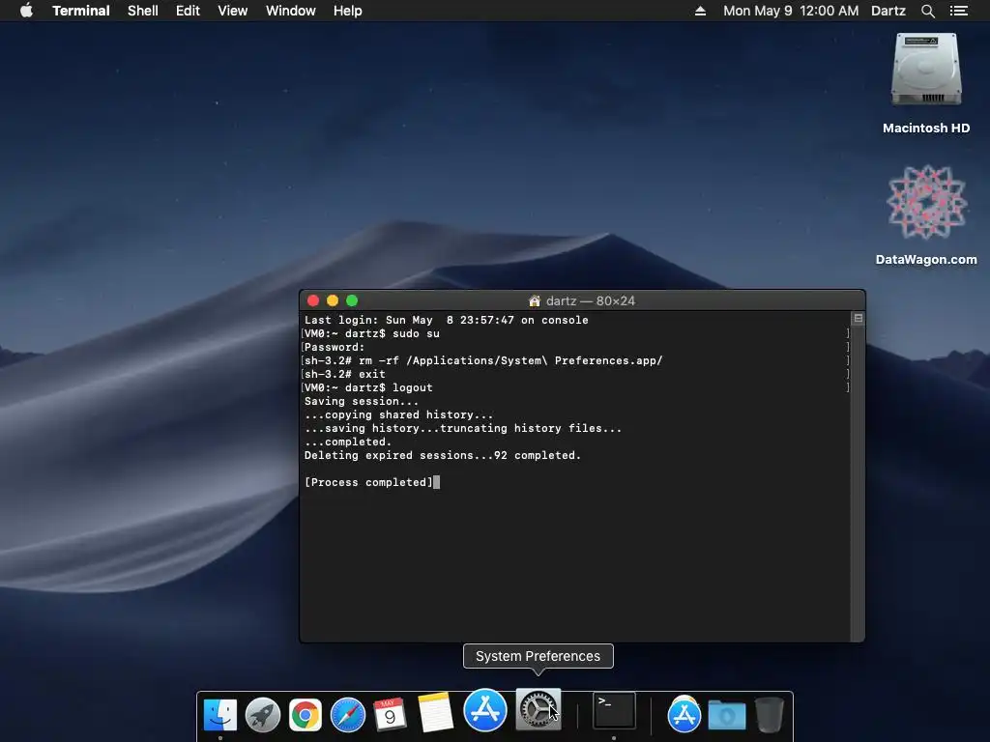Click the "sh-3.2# exit" line
Screen dimensions: 990x742
click(345, 374)
